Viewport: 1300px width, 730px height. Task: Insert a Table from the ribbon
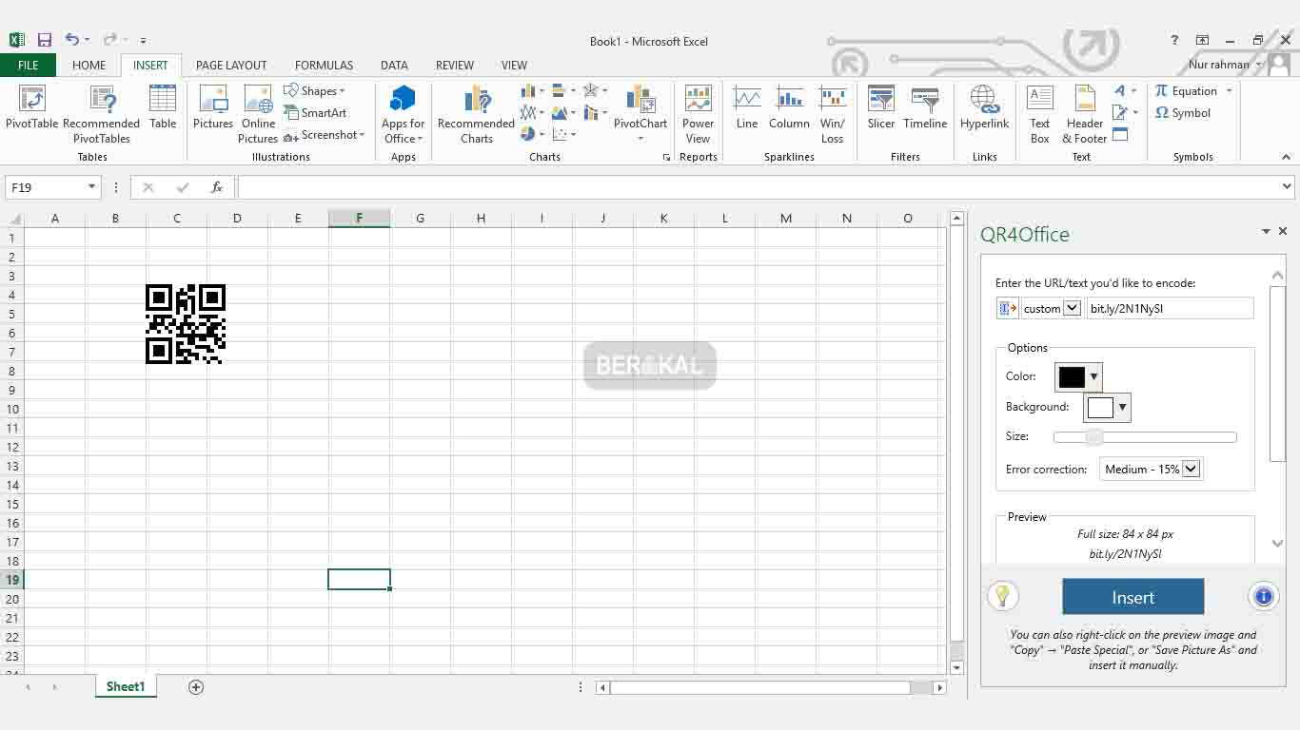[x=163, y=106]
